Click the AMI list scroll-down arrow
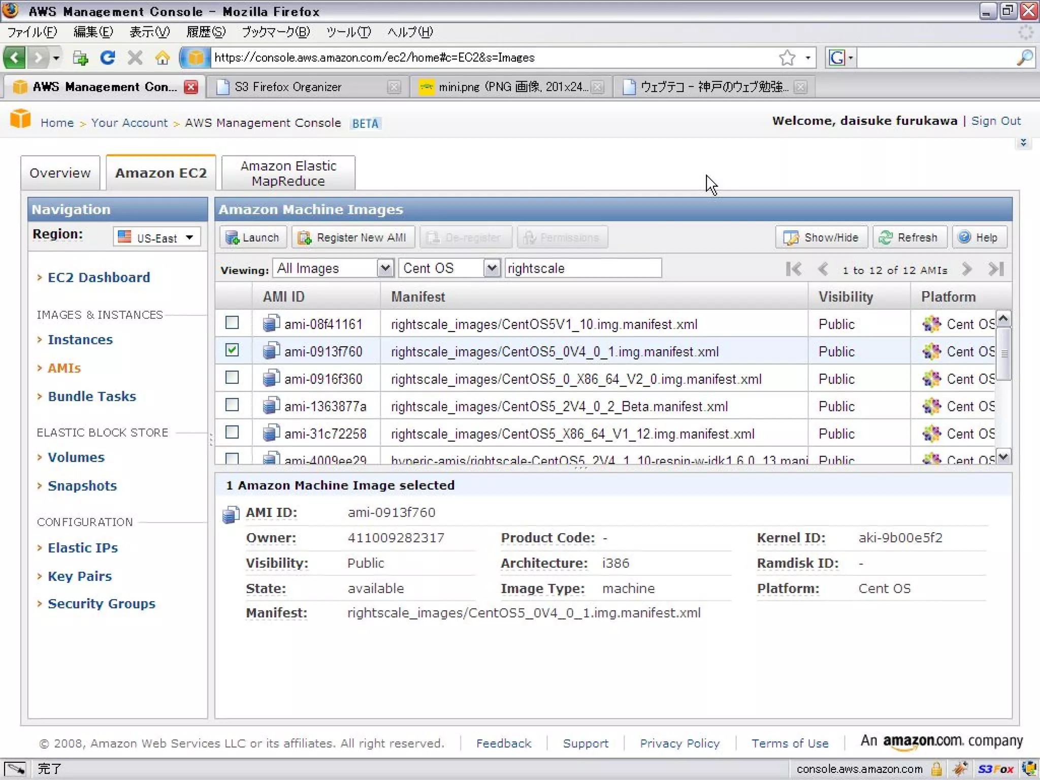Image resolution: width=1040 pixels, height=780 pixels. pyautogui.click(x=1003, y=456)
